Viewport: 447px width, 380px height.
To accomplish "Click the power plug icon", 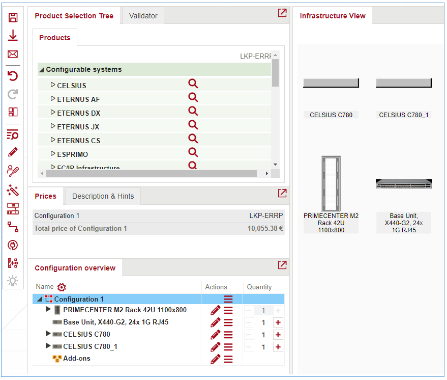I will pos(13,245).
